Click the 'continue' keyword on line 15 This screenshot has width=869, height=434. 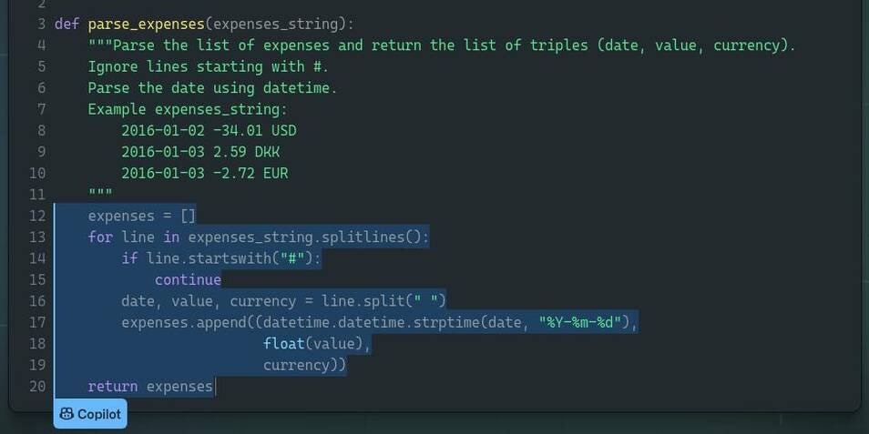188,279
